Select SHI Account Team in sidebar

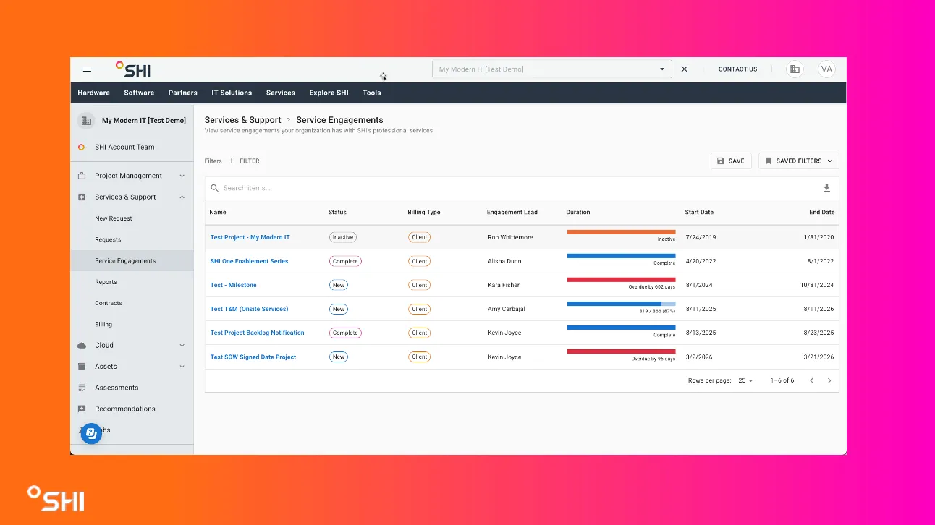coord(124,147)
